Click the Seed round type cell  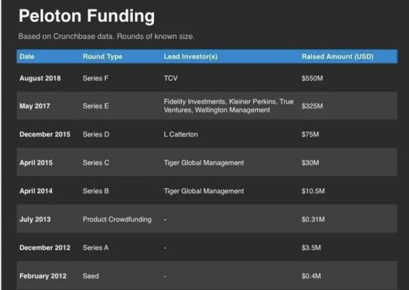[91, 276]
